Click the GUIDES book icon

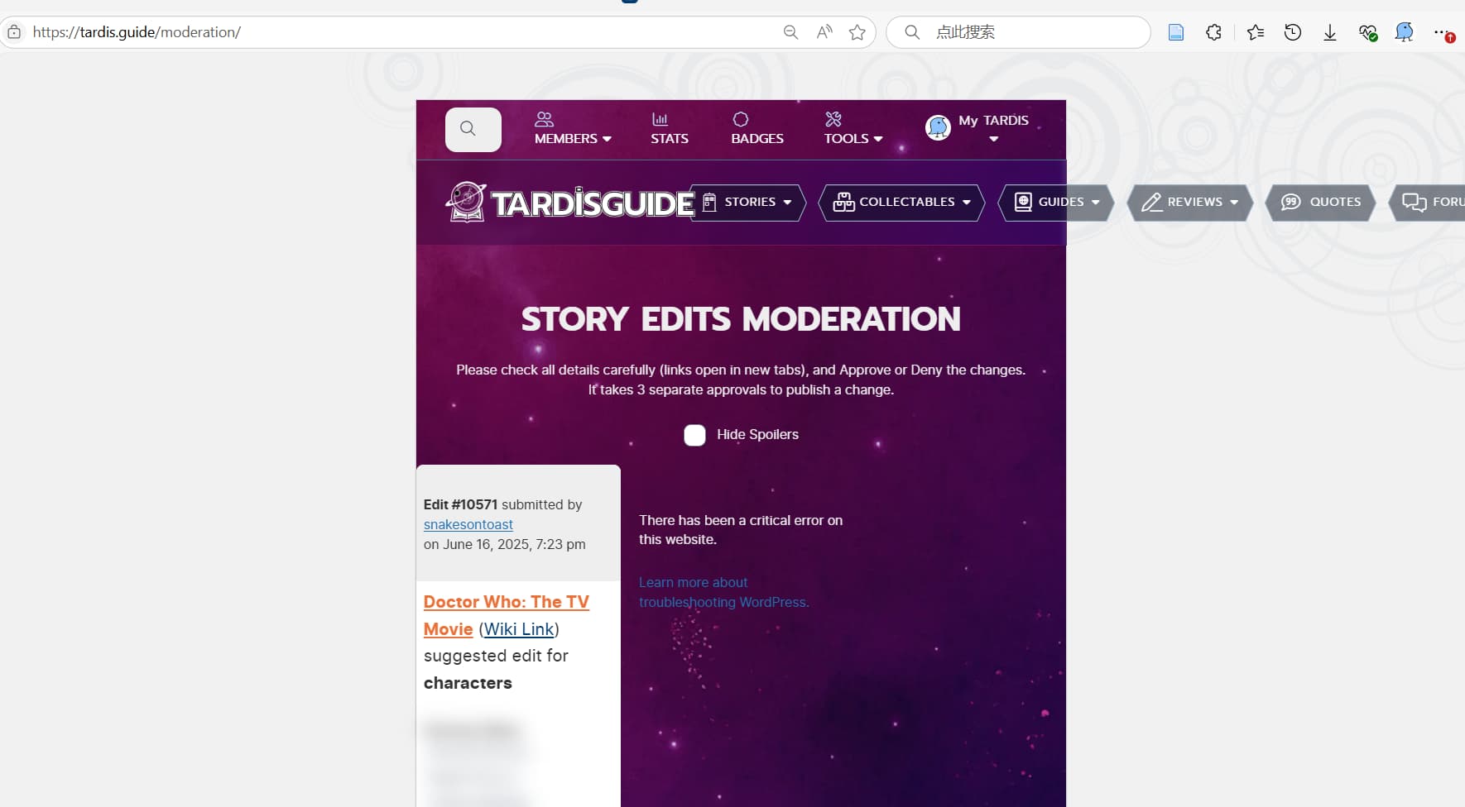(1023, 203)
